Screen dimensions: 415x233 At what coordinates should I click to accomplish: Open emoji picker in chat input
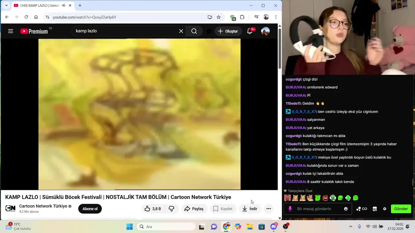(346, 209)
